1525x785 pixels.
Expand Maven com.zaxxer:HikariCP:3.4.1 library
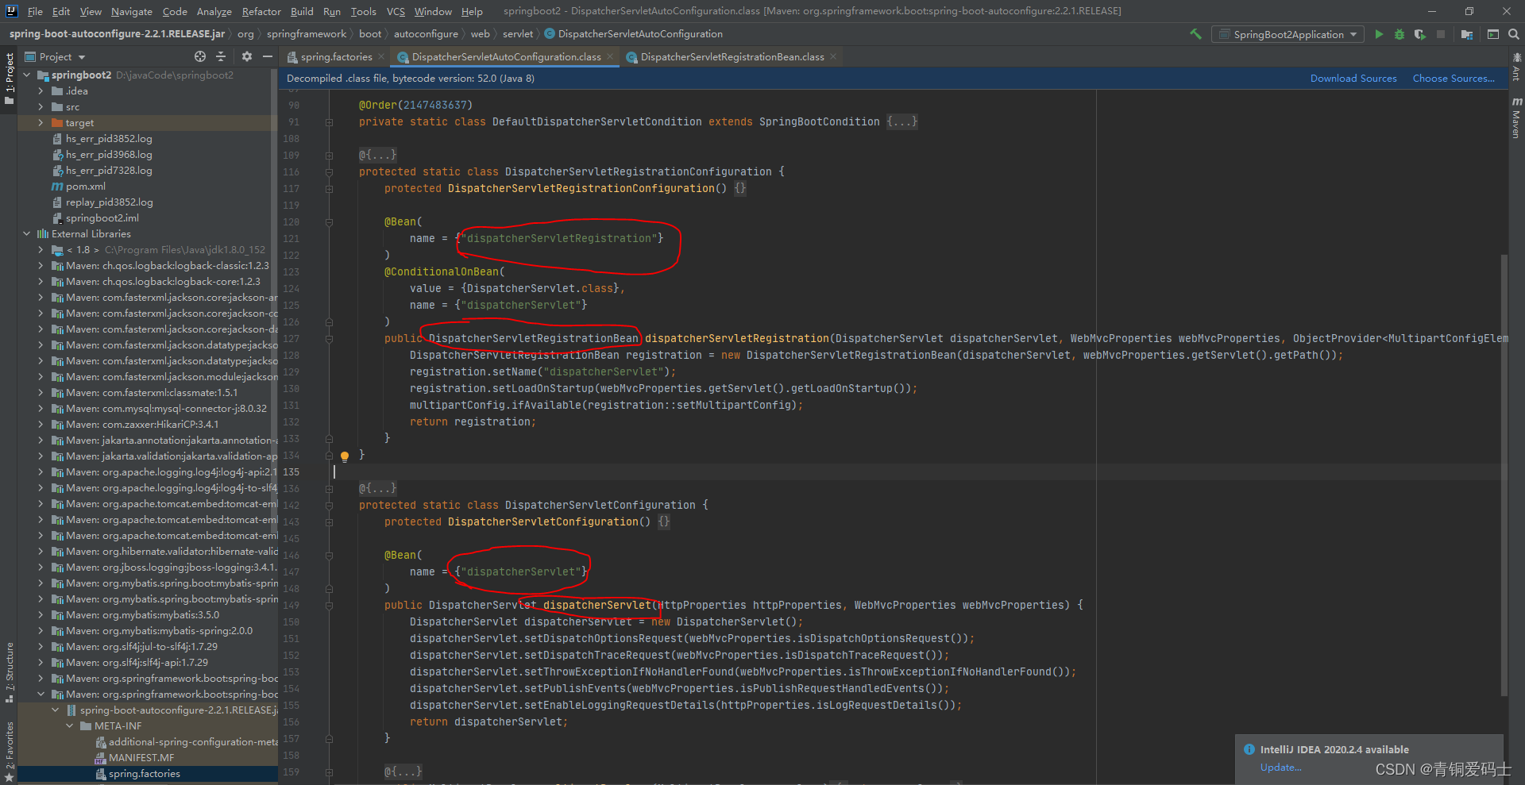(x=41, y=425)
